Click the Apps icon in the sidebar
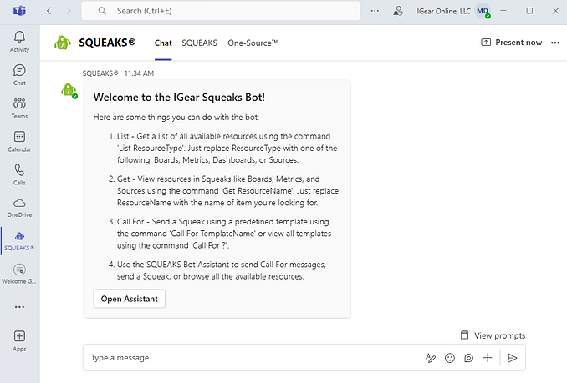Screen dimensions: 567x383 click(19, 340)
